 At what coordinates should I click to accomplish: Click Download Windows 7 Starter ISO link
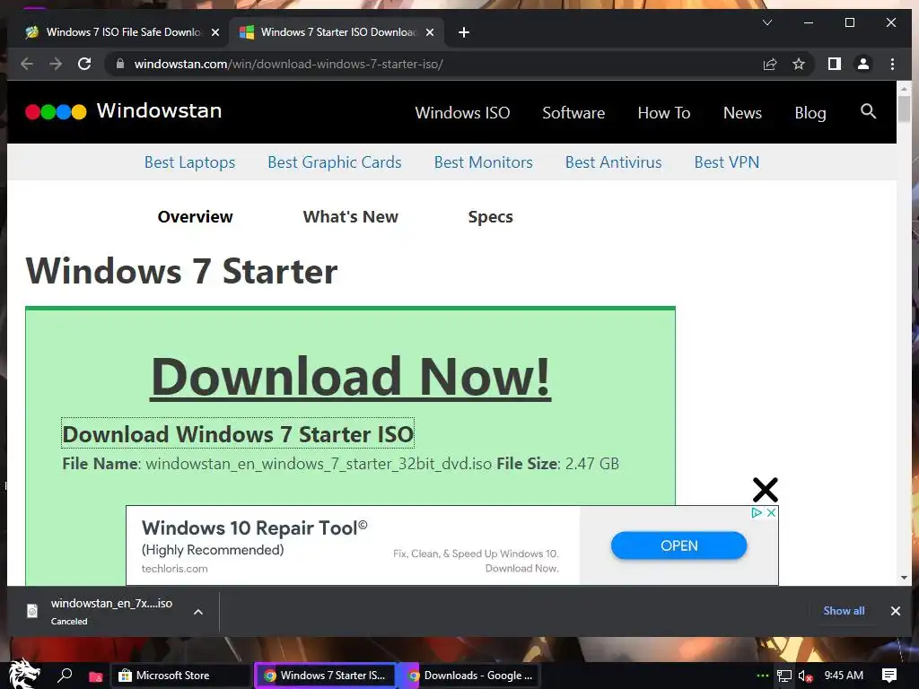coord(238,434)
